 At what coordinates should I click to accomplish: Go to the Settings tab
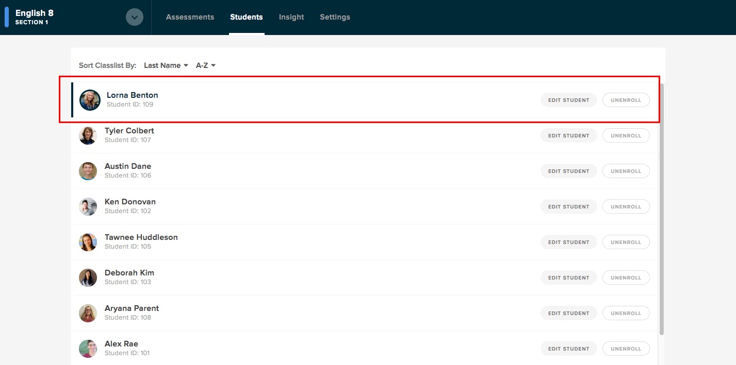click(335, 17)
